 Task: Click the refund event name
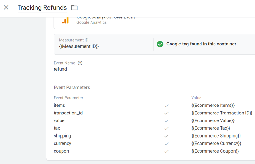(60, 69)
